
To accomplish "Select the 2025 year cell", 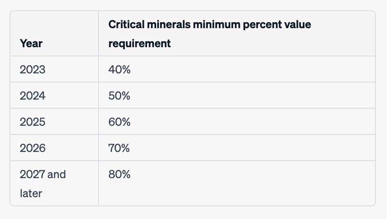I will coord(33,122).
